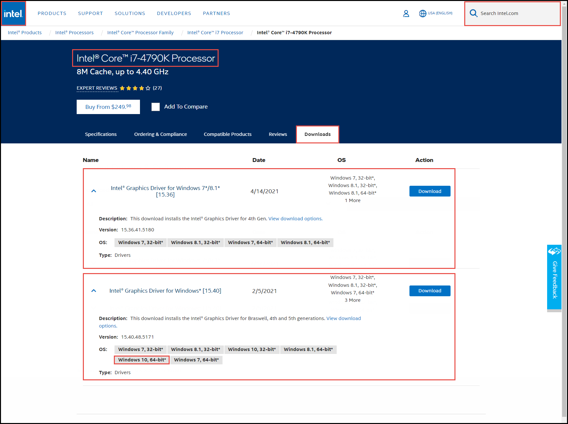Image resolution: width=568 pixels, height=424 pixels.
Task: Click Intel Graphics Driver for Windows 7*/8.1* name
Action: pyautogui.click(x=165, y=191)
